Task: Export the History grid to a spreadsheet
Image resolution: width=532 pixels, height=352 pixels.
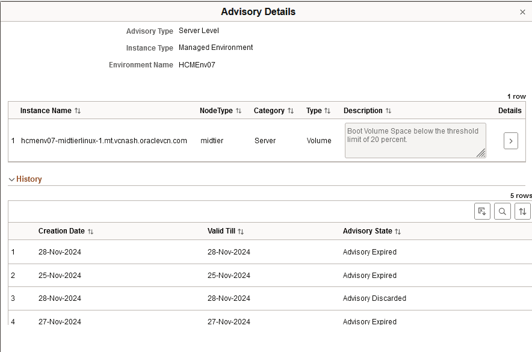Action: 482,211
